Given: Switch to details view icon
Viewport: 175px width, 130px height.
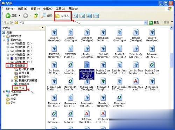Looking at the screenshot, I should point(96,16).
